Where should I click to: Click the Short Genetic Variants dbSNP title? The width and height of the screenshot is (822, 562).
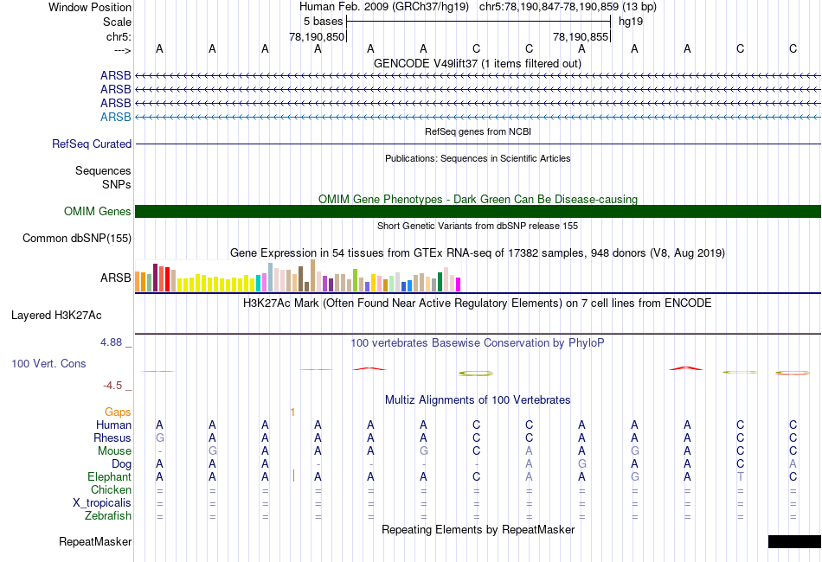[478, 227]
